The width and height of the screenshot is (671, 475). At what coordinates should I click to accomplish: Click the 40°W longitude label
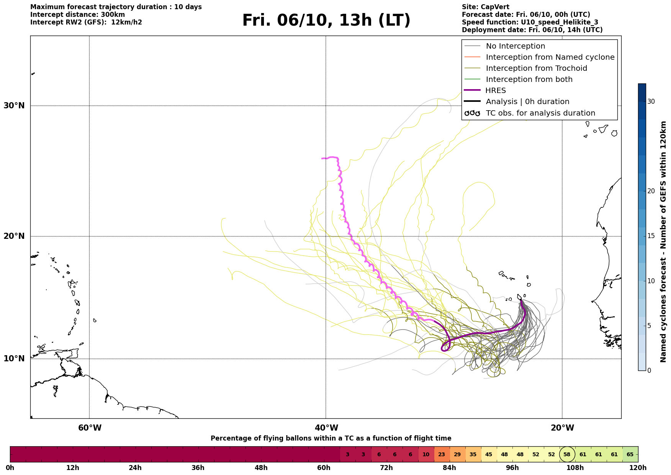pos(326,428)
